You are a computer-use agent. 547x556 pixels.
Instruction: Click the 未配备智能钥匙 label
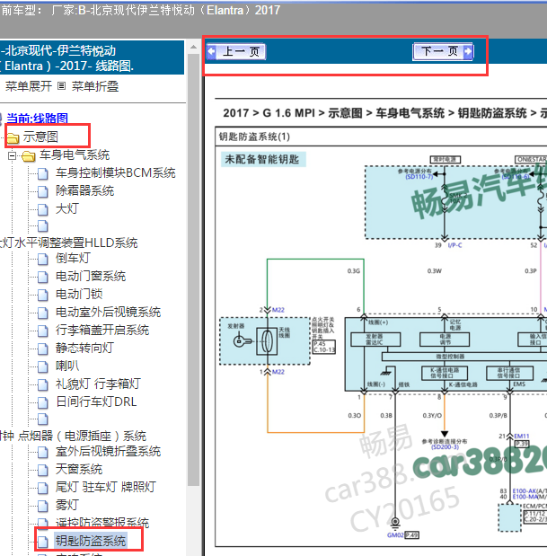(x=262, y=159)
